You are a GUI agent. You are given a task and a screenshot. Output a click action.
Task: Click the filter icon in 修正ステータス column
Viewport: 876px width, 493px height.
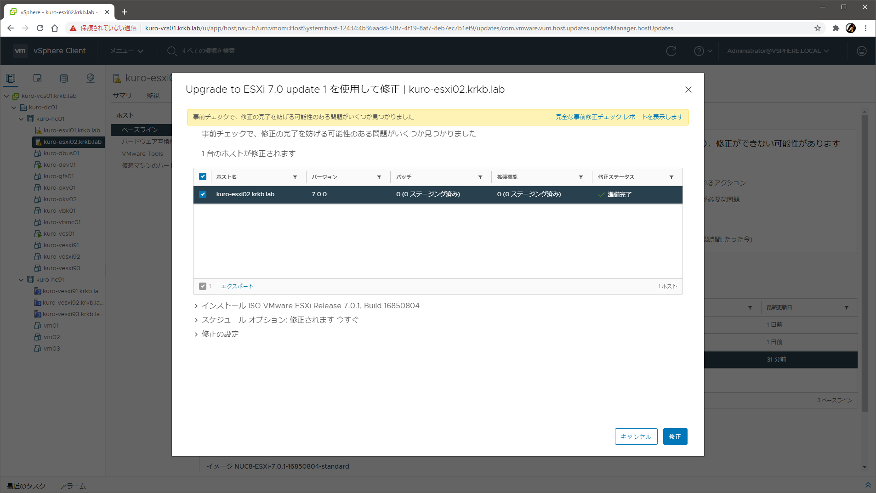click(x=671, y=177)
